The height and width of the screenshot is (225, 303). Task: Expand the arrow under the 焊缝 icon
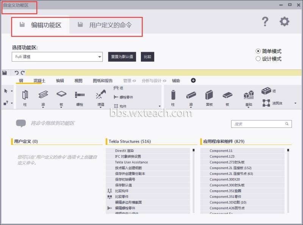tap(101, 108)
